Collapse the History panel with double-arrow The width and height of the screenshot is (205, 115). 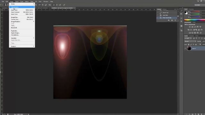pos(175,9)
